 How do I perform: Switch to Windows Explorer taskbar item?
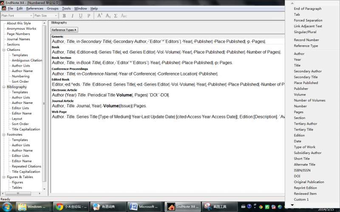[x=33, y=206]
